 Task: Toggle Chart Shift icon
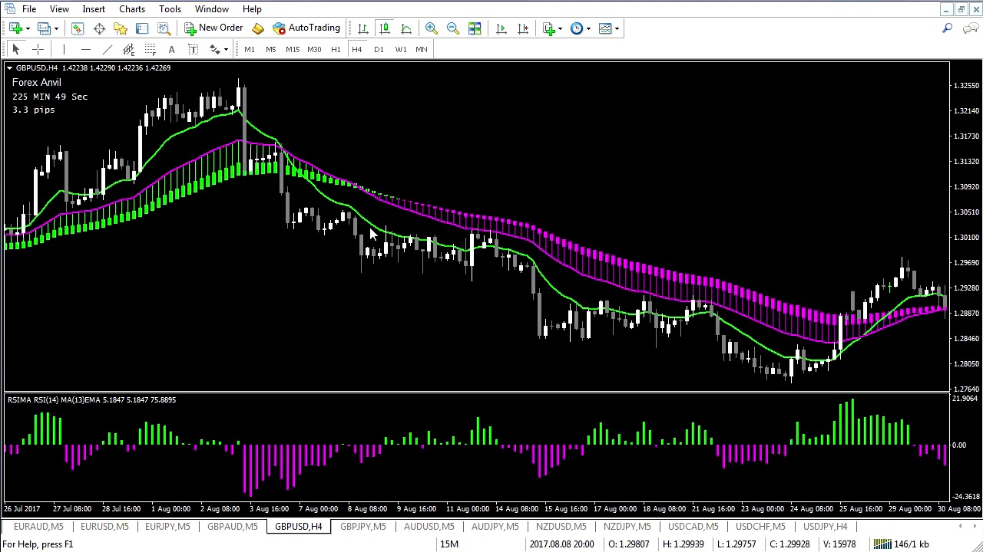click(523, 28)
